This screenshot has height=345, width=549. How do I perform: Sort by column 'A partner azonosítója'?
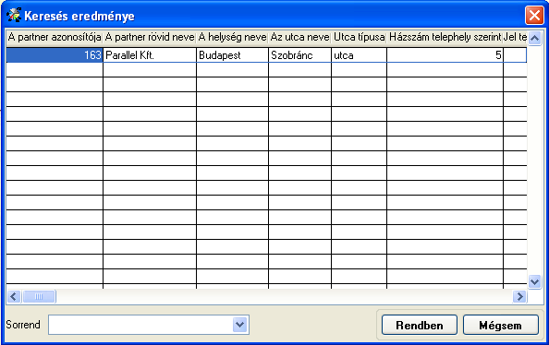point(55,37)
